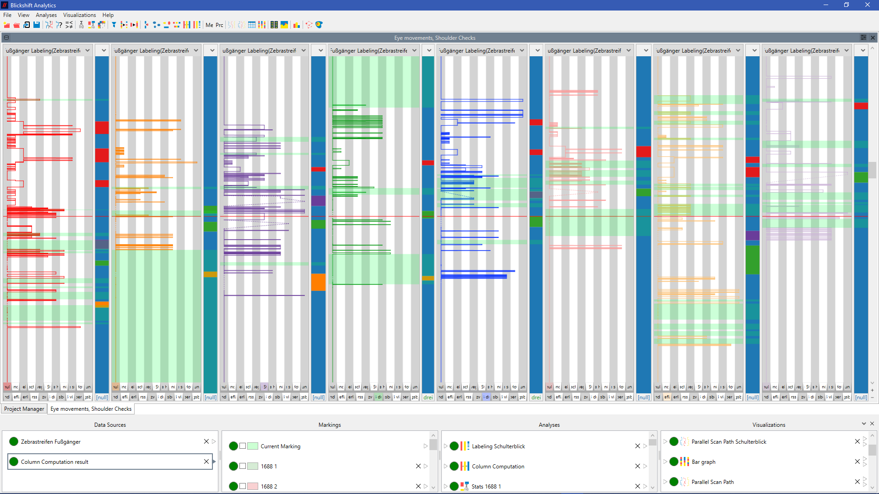Click the blue funnel filter icon
The image size is (879, 494).
[114, 25]
